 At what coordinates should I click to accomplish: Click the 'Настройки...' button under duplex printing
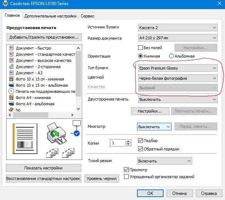[x=150, y=111]
